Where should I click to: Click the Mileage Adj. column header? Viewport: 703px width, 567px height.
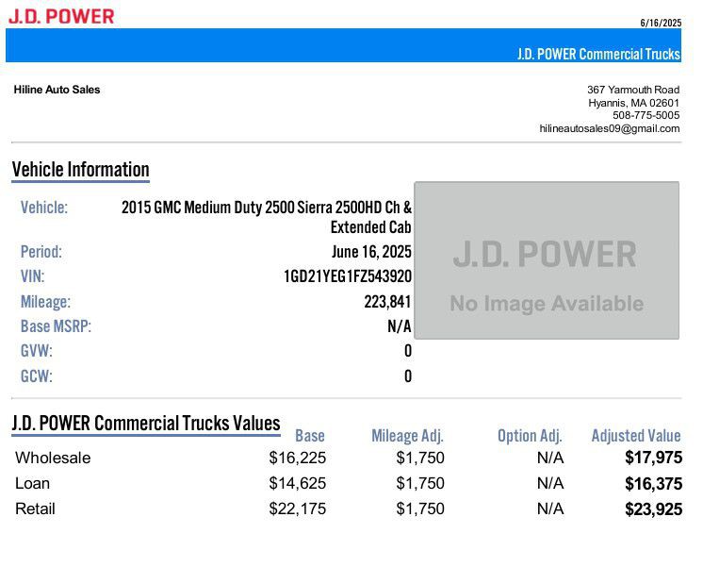(x=407, y=436)
